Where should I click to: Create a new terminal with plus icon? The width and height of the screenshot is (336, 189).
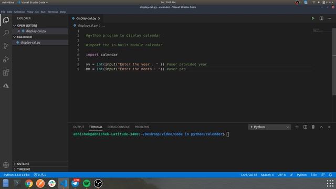(x=297, y=127)
